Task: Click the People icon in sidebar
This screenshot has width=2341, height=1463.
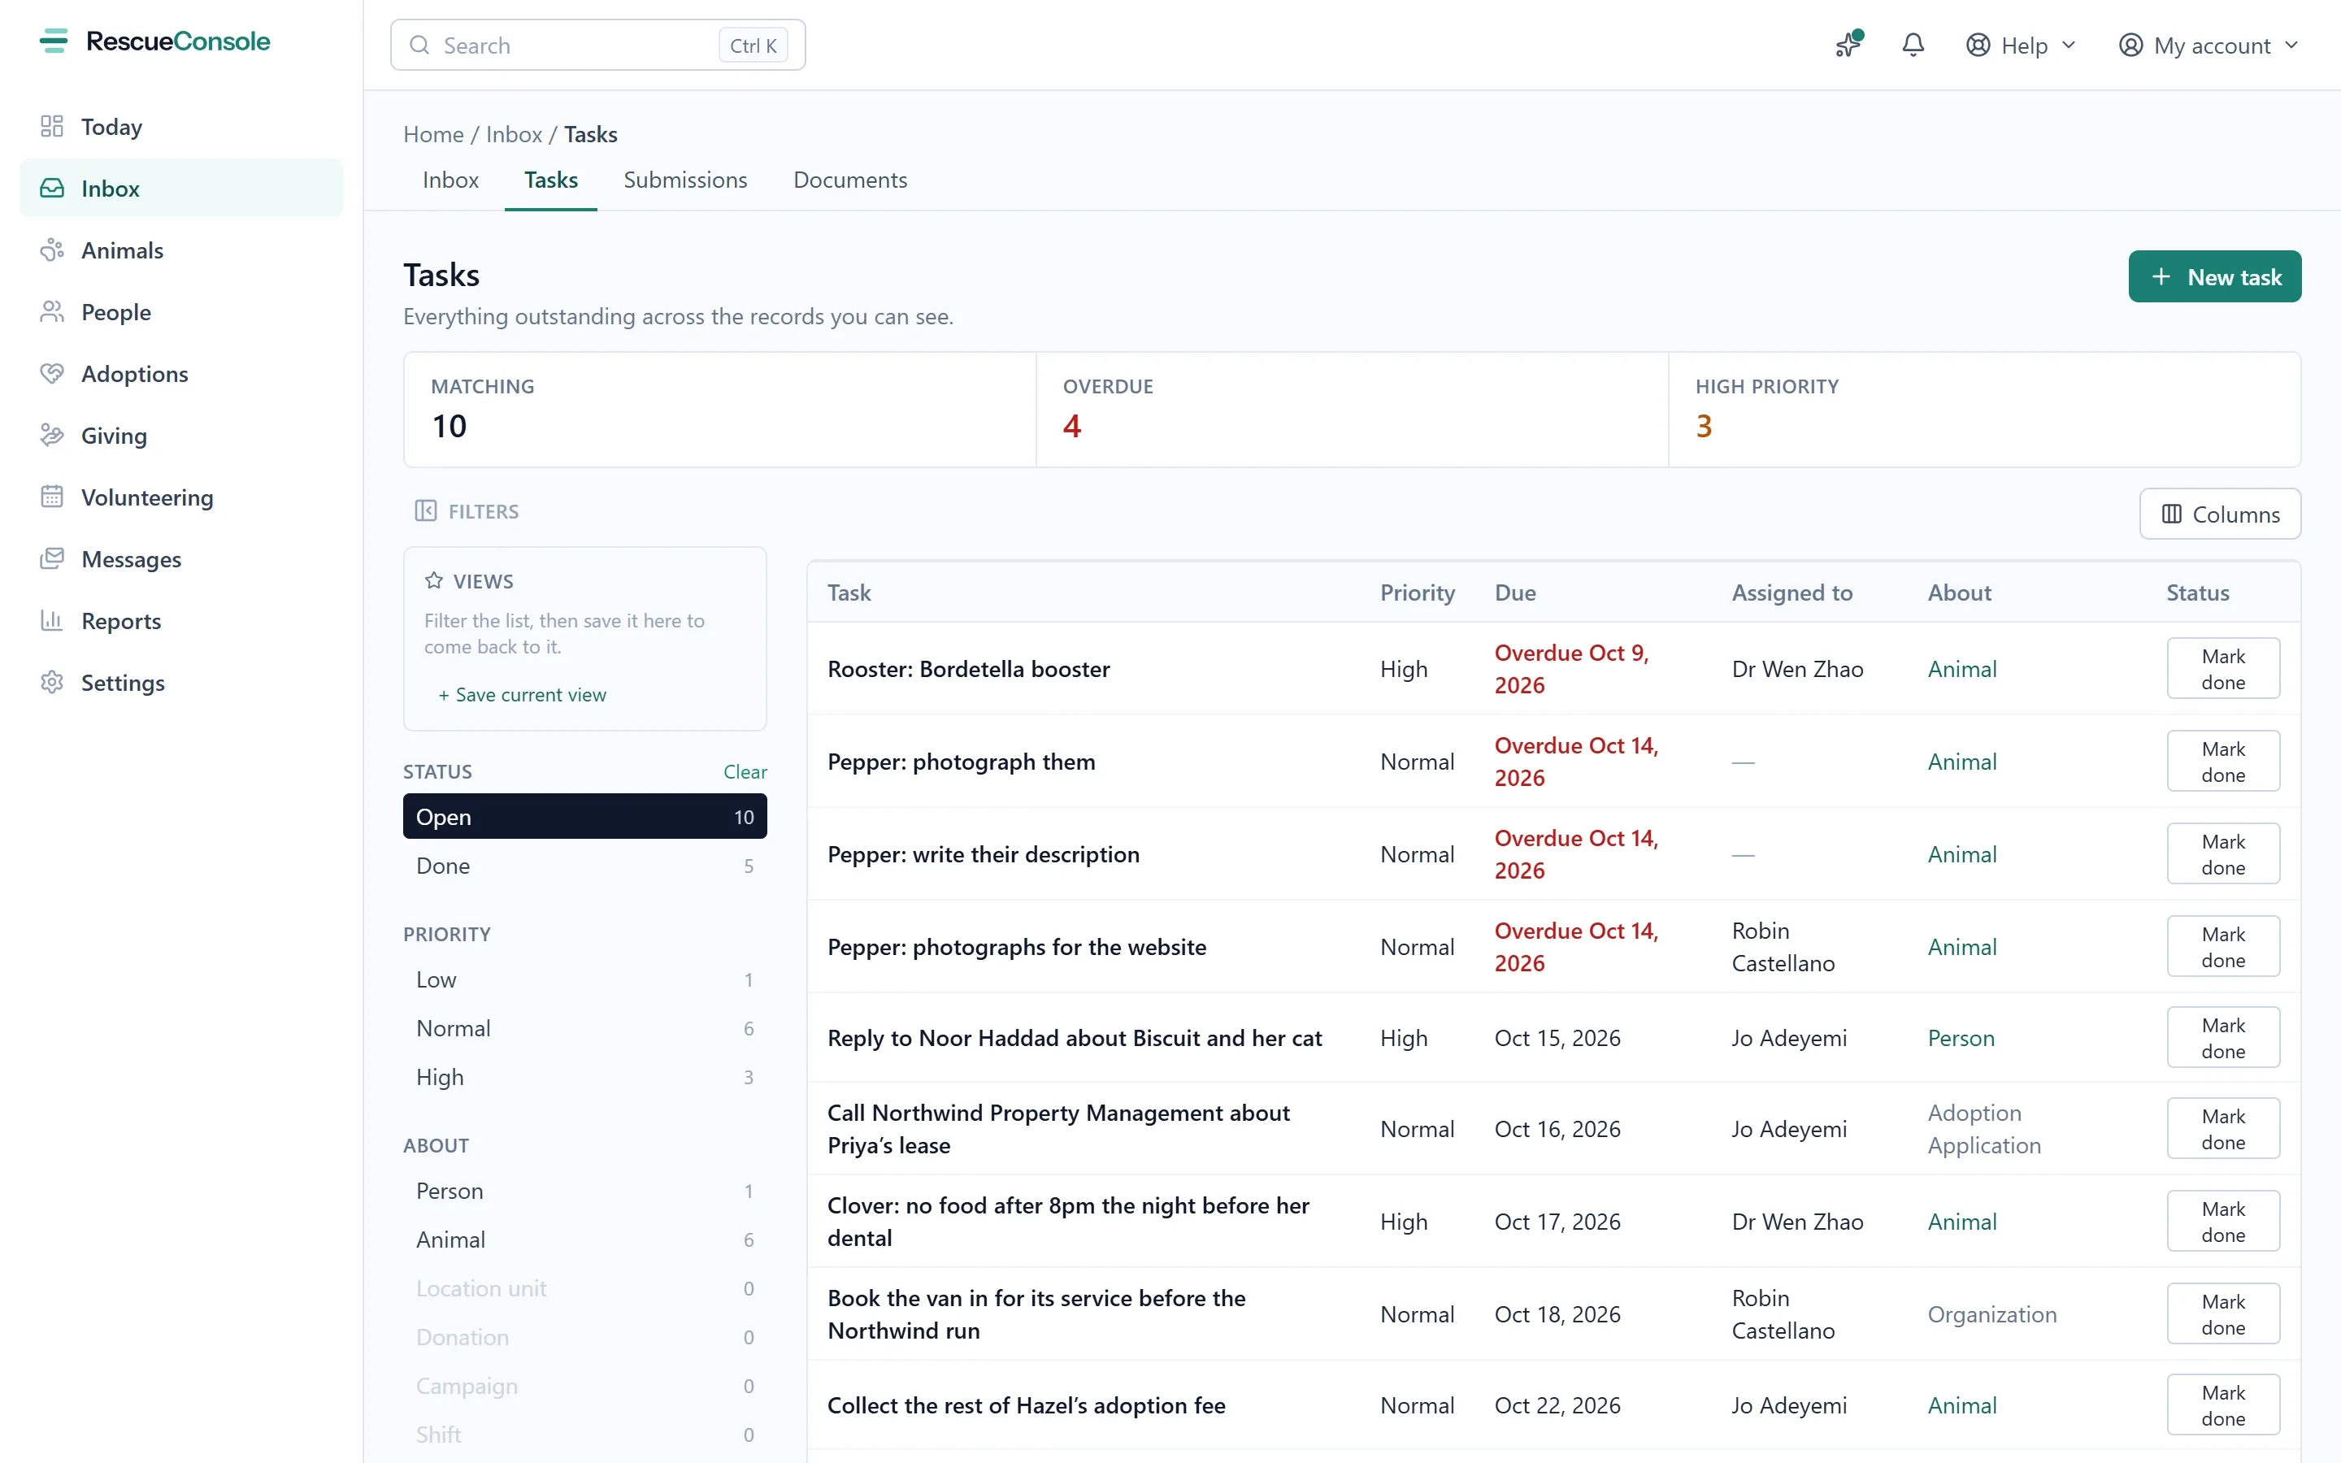Action: [x=52, y=313]
